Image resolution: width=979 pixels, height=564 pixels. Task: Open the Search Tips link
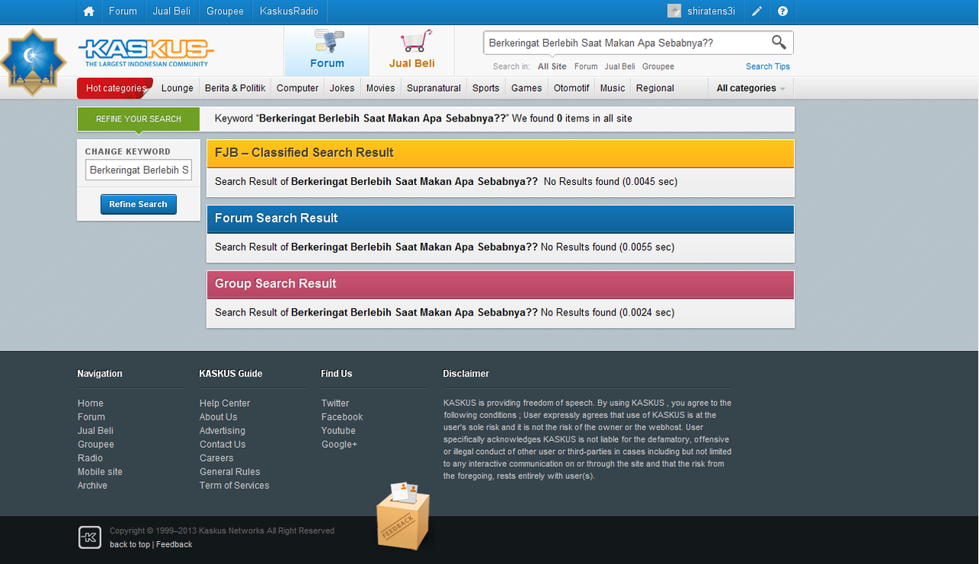click(768, 66)
